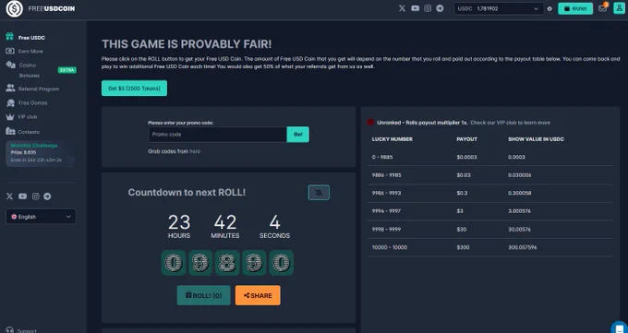Click the info icon beside the balance
The image size is (628, 333).
pos(549,9)
